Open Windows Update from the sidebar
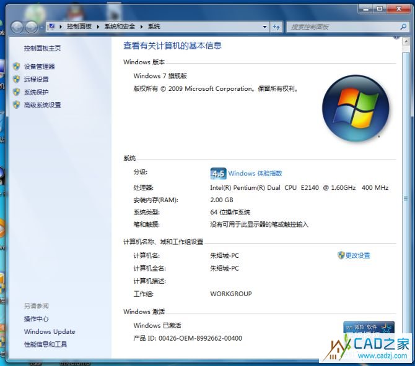415x366 pixels. 50,331
